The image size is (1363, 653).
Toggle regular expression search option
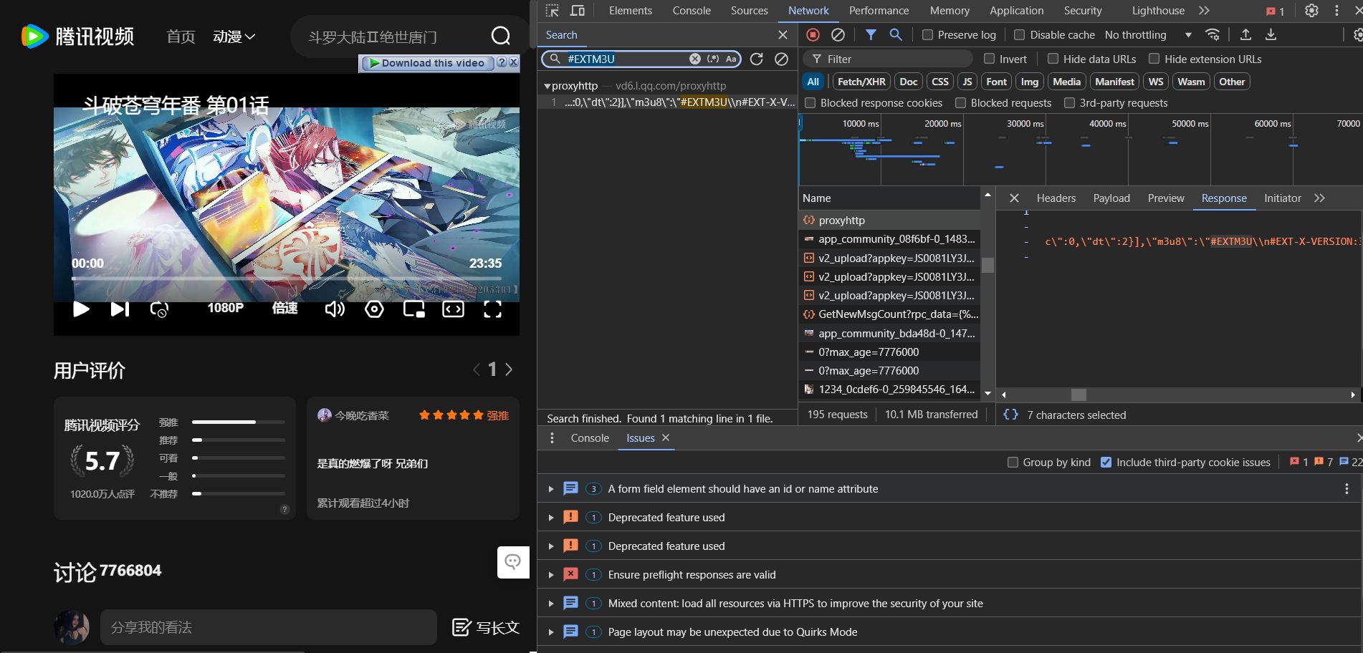pos(713,59)
